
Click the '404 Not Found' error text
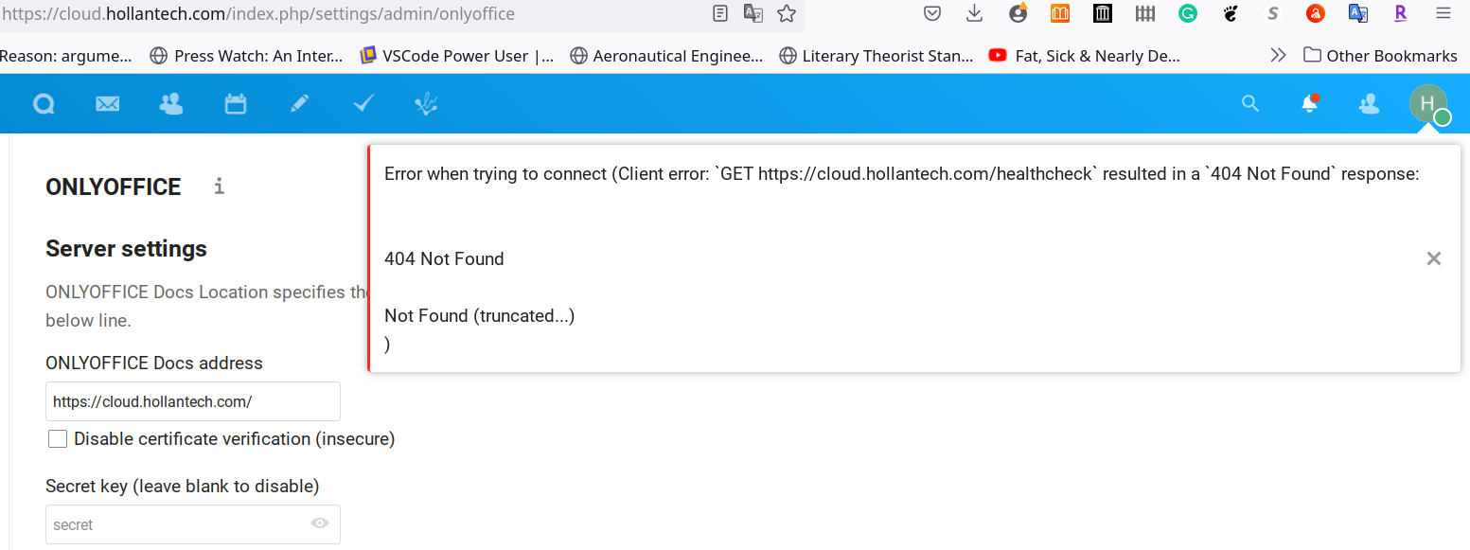(x=444, y=258)
